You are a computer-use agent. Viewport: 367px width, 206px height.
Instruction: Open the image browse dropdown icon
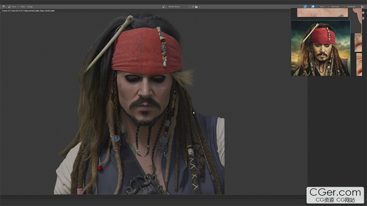coord(164,7)
